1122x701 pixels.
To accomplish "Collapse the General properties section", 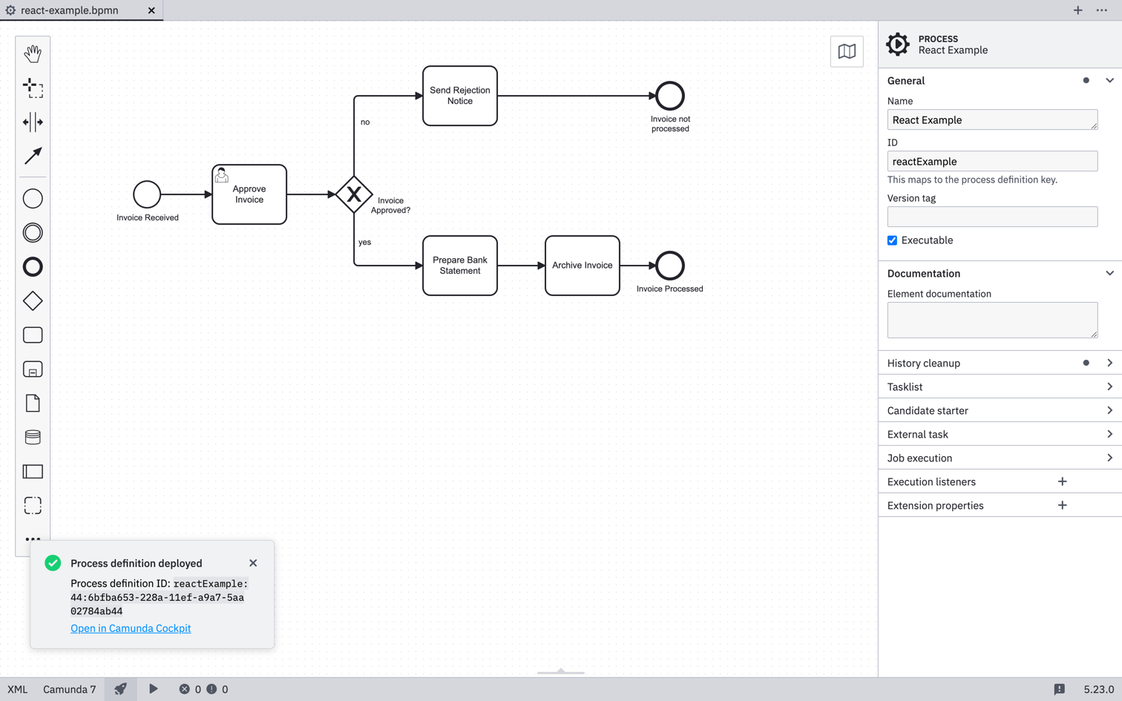I will (x=1109, y=80).
